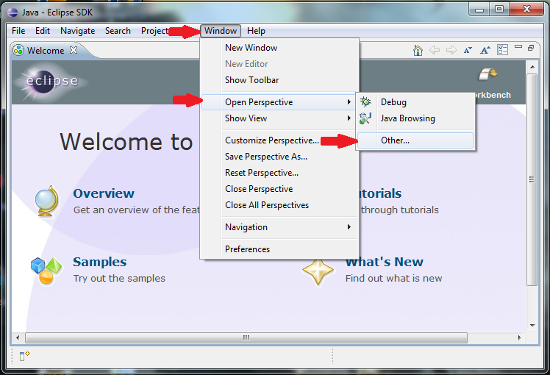550x375 pixels.
Task: Click the Navigate forward arrow in Welcome toolbar
Action: click(451, 50)
